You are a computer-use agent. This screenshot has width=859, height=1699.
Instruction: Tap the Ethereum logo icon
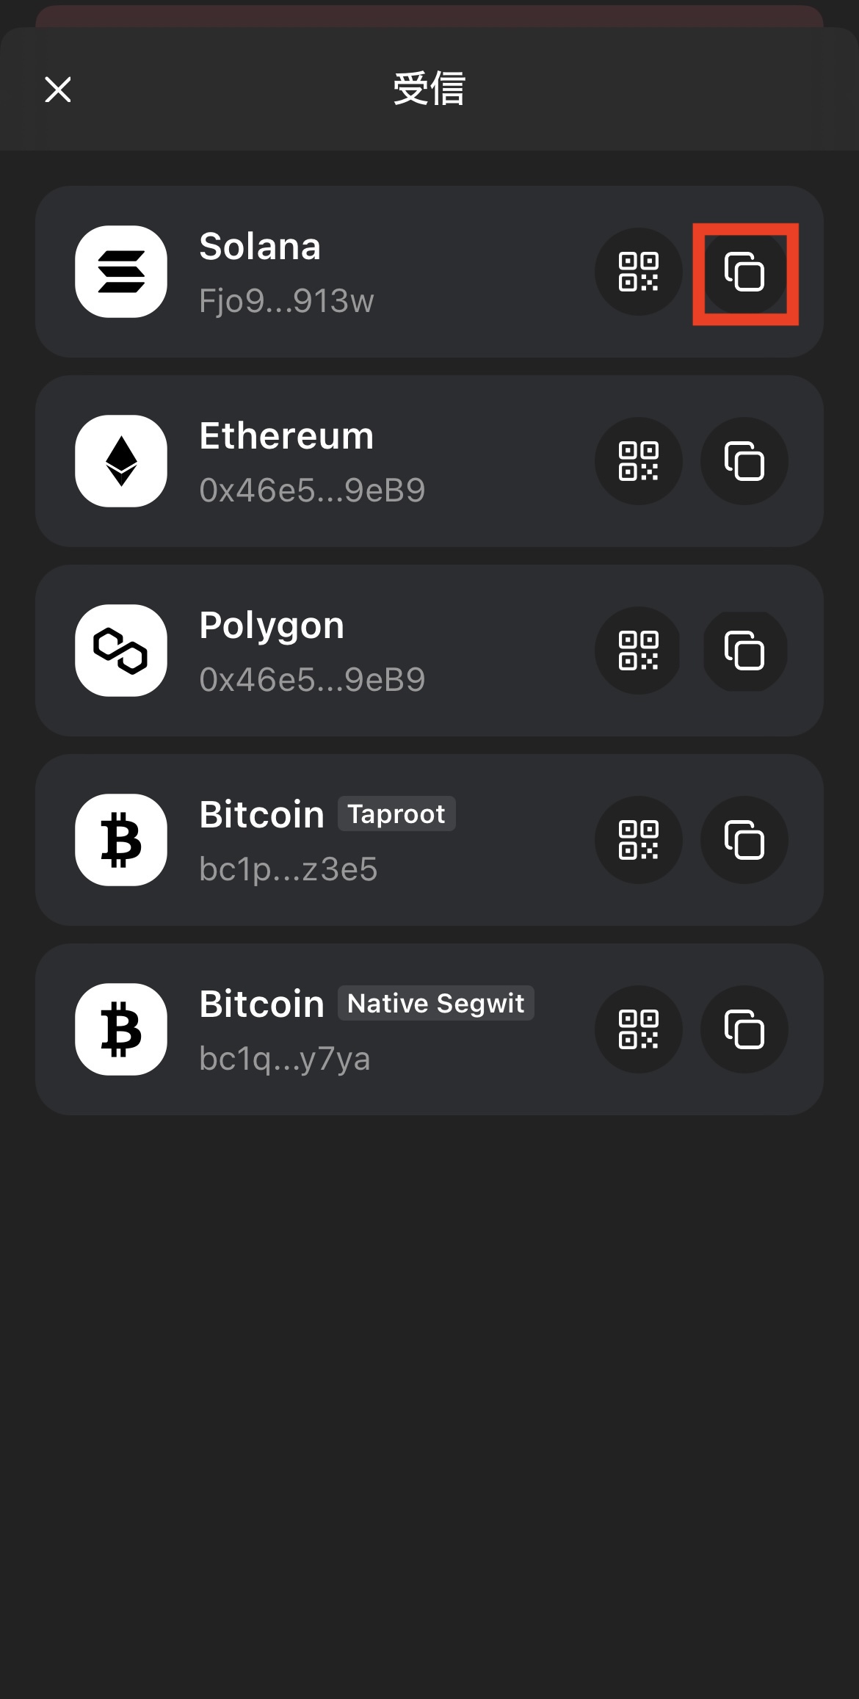(x=121, y=461)
